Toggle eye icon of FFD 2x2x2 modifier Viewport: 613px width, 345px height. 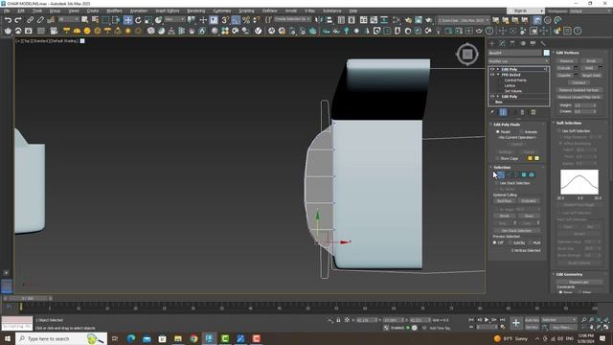point(492,75)
